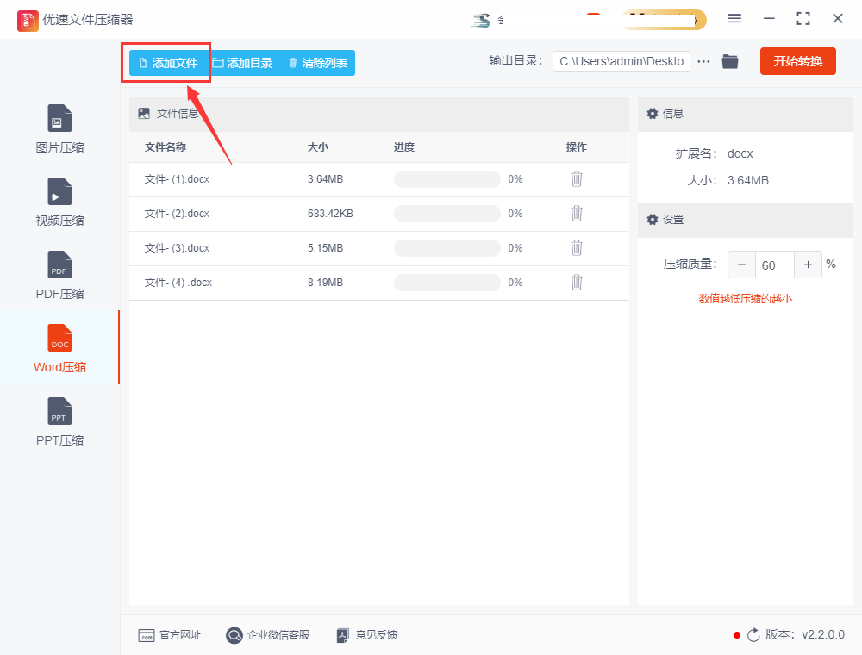Open 企业微信客服 link
This screenshot has width=862, height=655.
[x=268, y=635]
